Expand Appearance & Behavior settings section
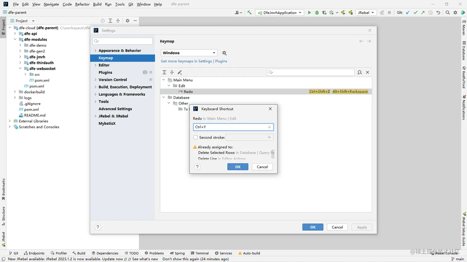The height and width of the screenshot is (262, 467). 95,51
